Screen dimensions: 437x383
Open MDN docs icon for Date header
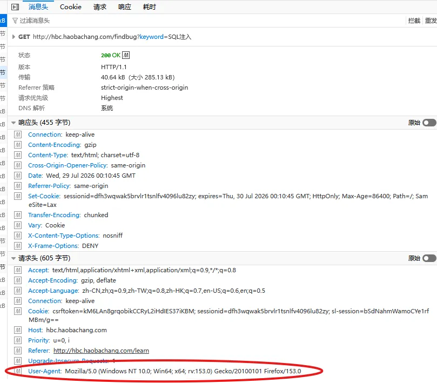[18, 176]
